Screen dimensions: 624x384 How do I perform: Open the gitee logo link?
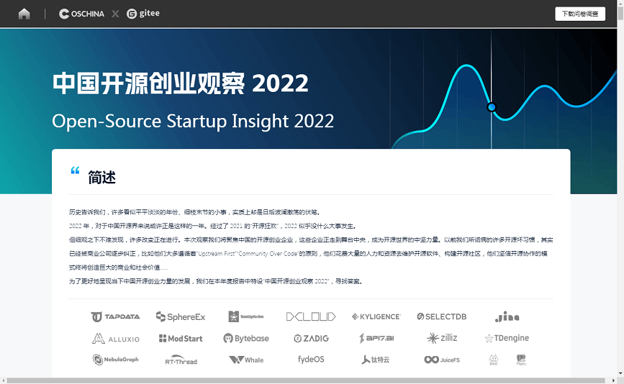143,14
